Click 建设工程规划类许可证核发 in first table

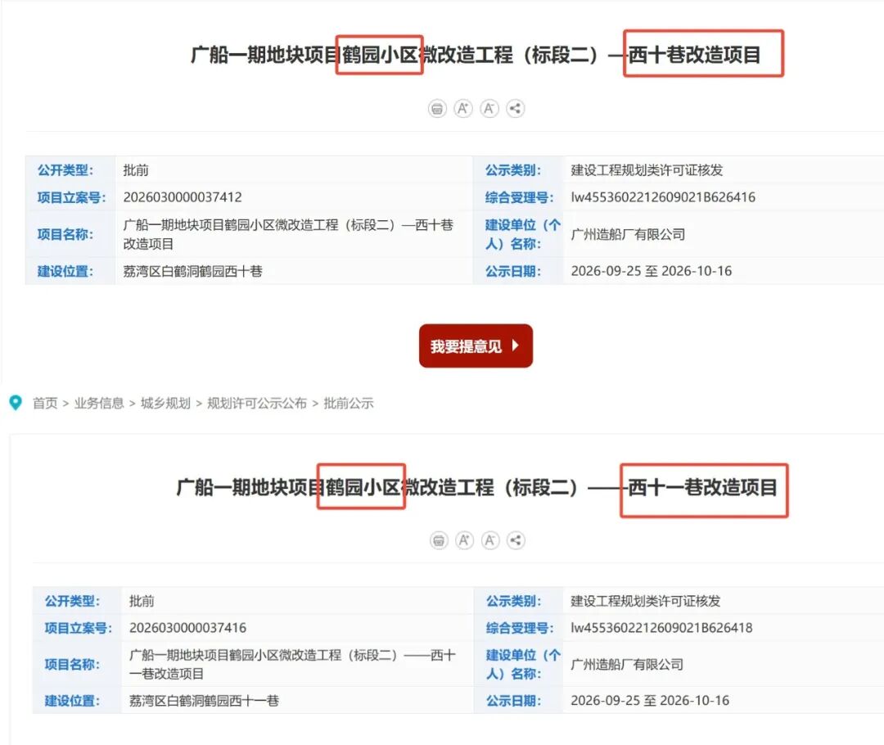point(647,170)
